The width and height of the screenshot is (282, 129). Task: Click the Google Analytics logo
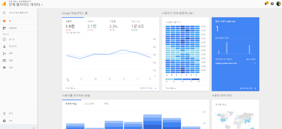[4, 4]
